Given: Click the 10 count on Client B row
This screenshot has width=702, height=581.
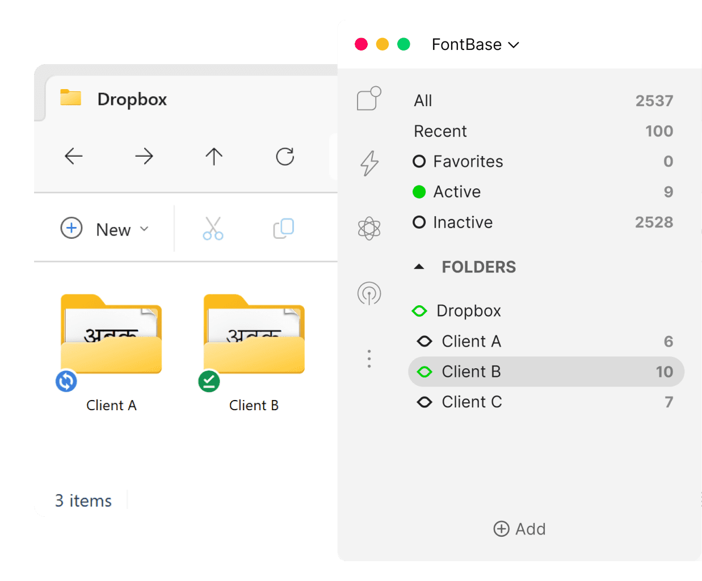Looking at the screenshot, I should click(x=665, y=372).
